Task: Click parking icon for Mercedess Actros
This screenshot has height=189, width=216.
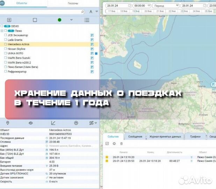Action: tap(92, 44)
